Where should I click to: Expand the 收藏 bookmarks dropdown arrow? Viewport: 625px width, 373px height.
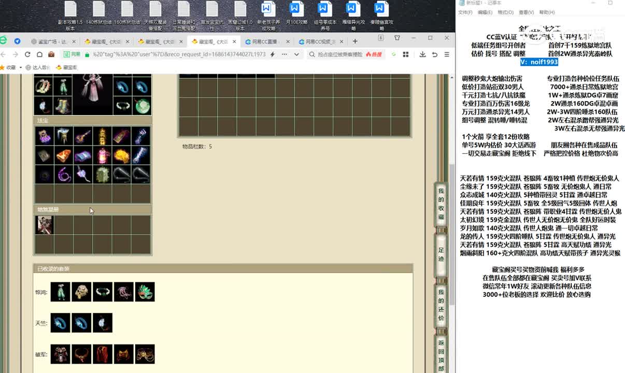(21, 67)
